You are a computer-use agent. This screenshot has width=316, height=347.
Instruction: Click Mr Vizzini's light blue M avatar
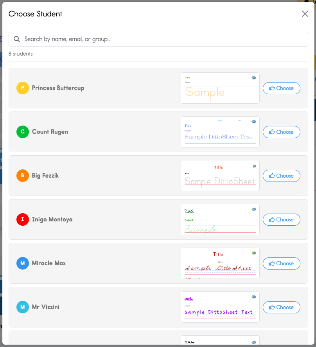point(22,307)
